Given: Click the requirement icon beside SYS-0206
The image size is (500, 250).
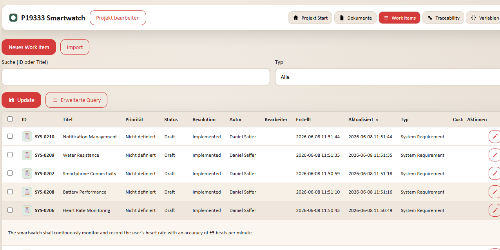Looking at the screenshot, I should (27, 210).
